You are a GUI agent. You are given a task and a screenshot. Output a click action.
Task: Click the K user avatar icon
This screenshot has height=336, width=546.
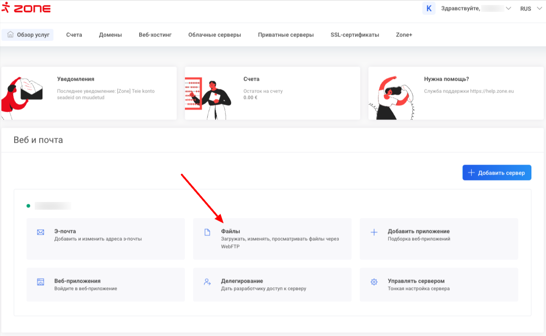point(429,9)
